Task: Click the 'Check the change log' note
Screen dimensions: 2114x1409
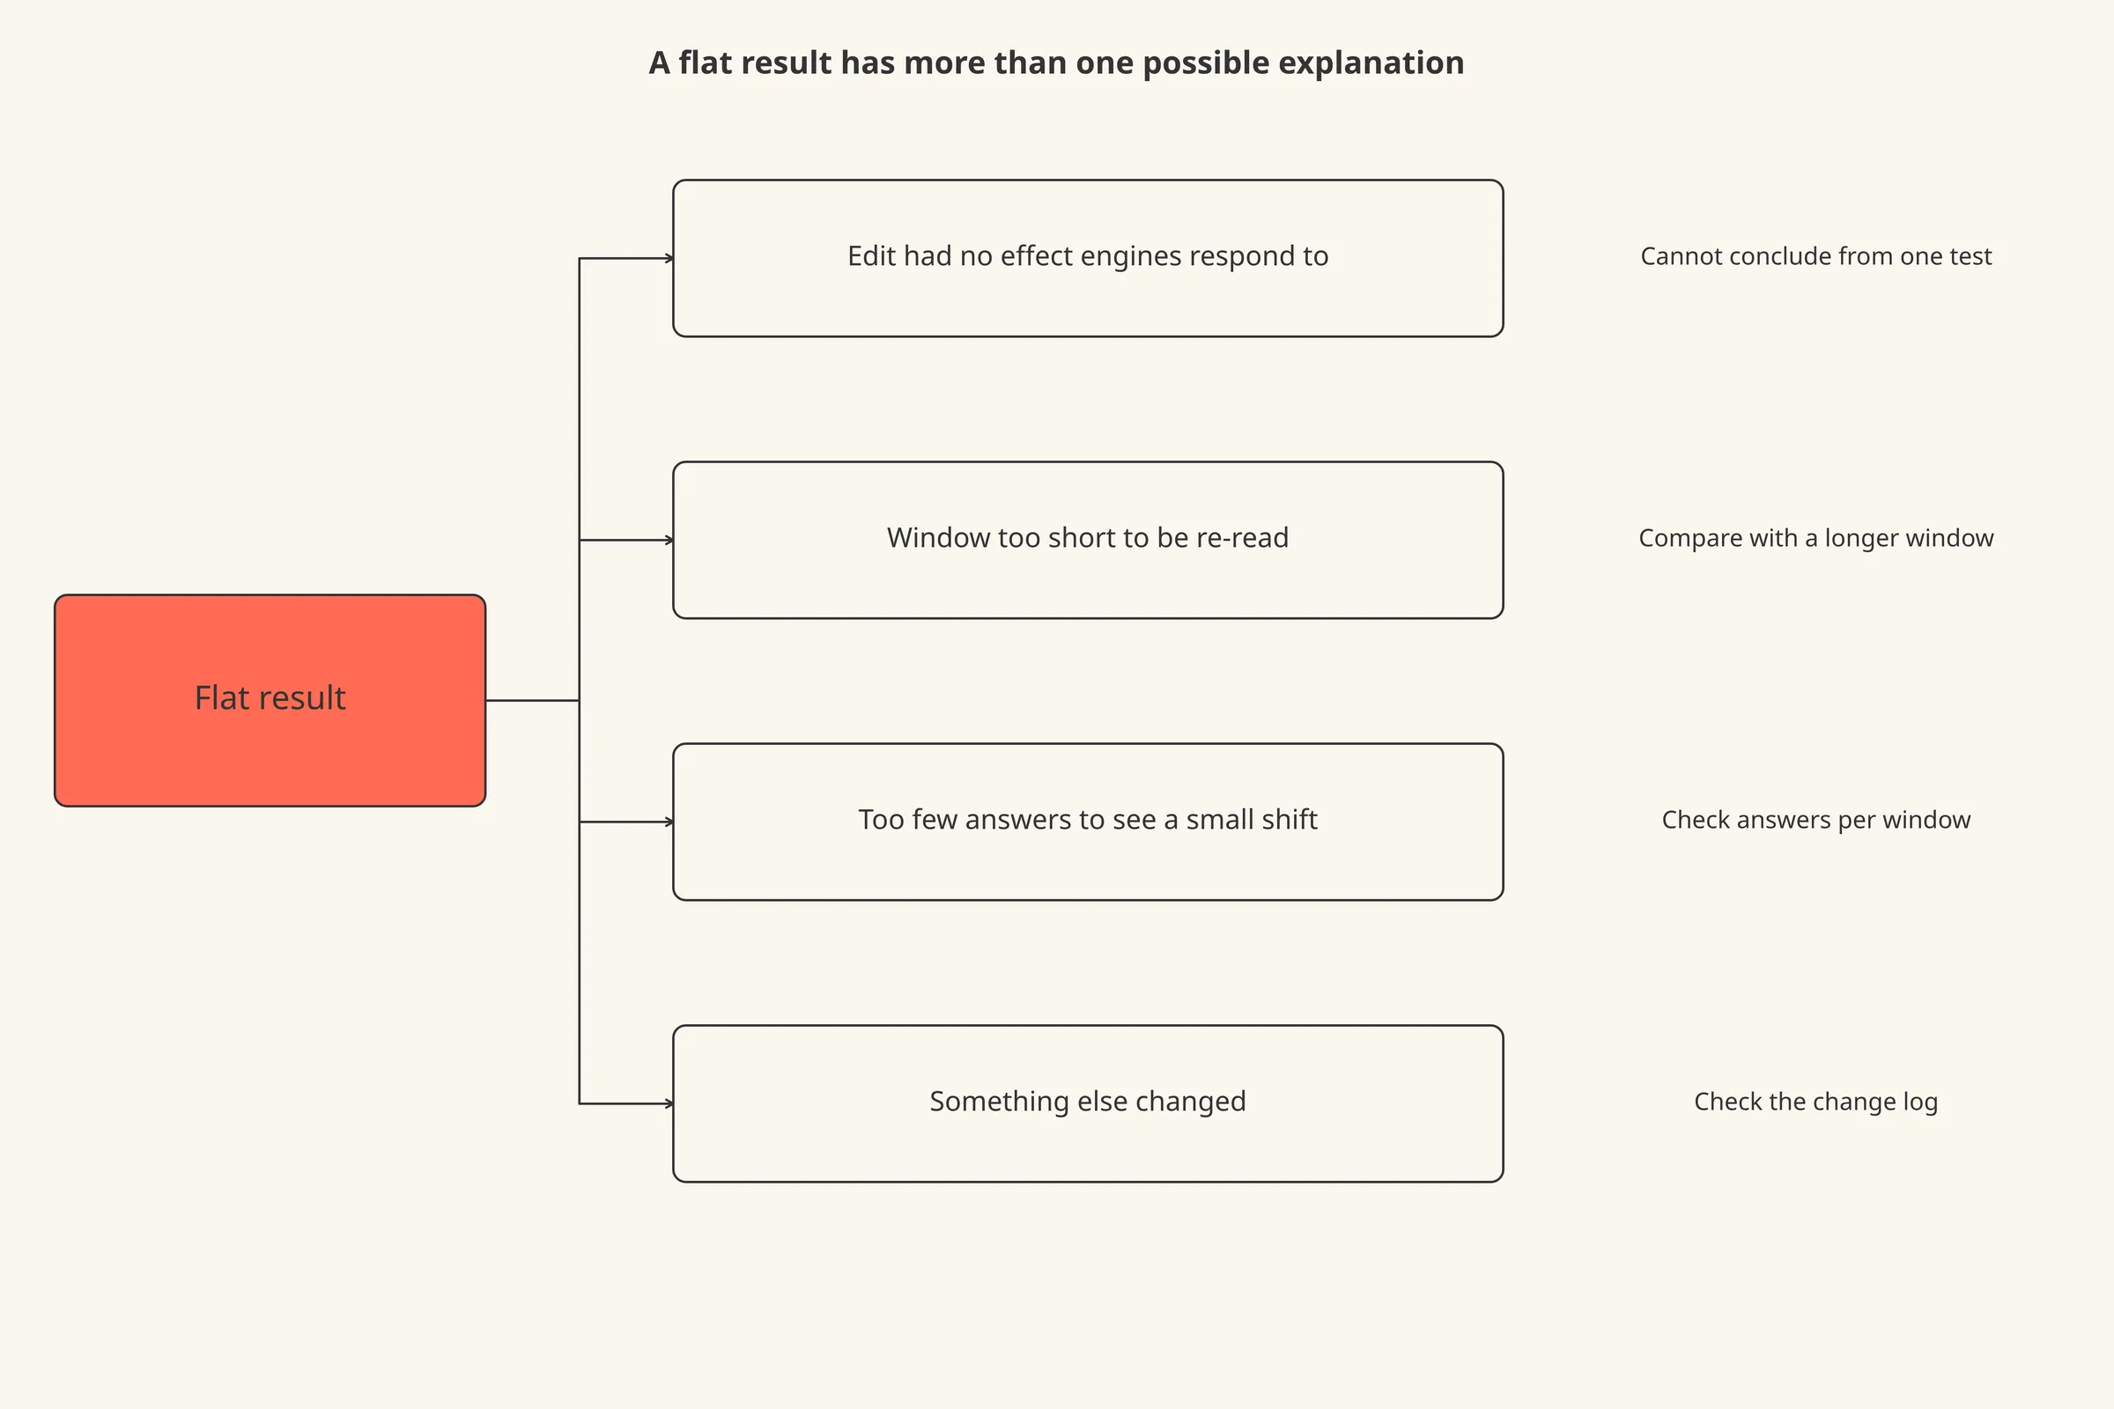Action: pyautogui.click(x=1815, y=1102)
